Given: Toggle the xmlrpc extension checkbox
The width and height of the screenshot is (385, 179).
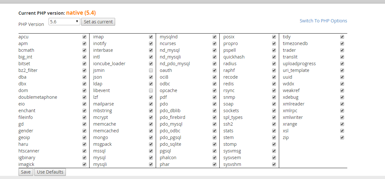Looking at the screenshot, I should tap(342, 111).
